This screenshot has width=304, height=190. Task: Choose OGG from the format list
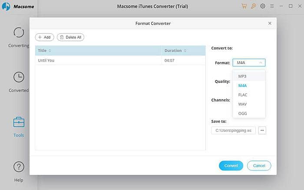click(x=249, y=113)
